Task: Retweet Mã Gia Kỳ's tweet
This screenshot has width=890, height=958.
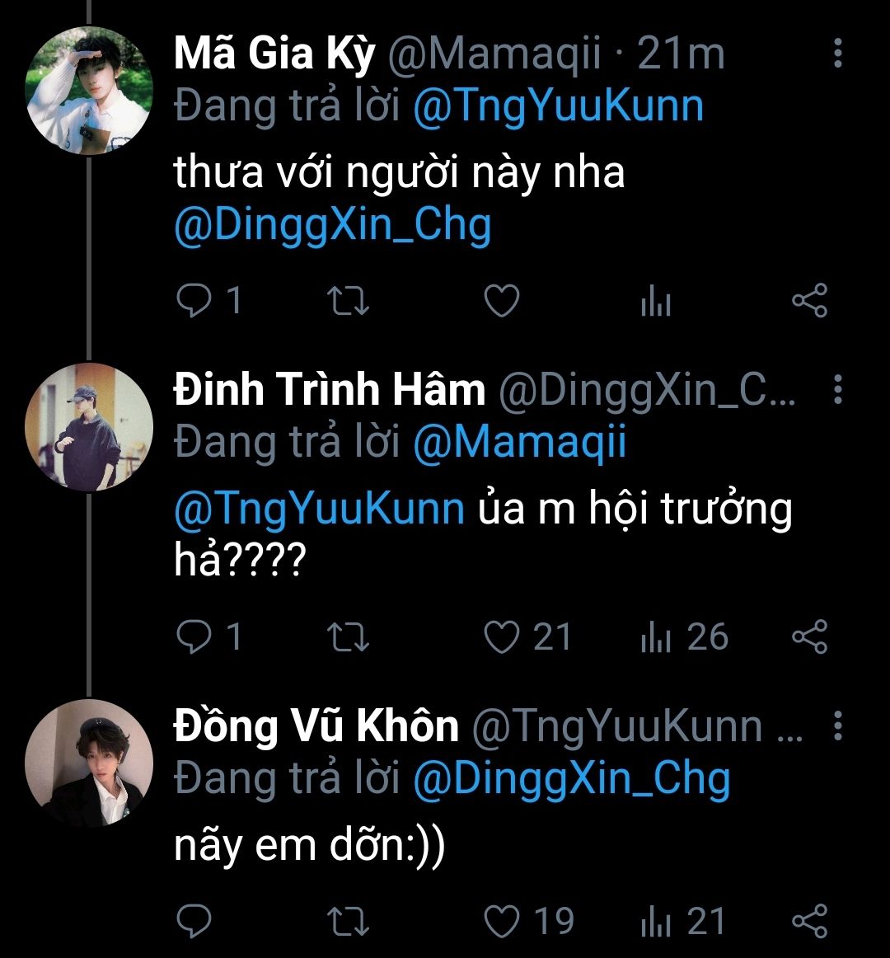Action: (x=349, y=301)
